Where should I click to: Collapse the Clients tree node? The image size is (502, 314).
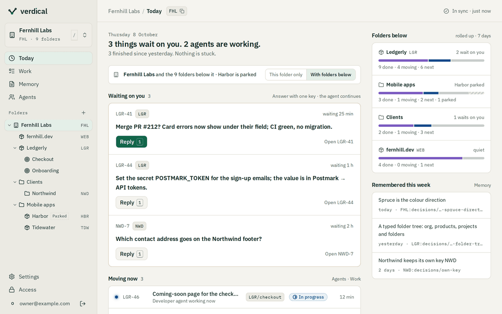click(15, 182)
